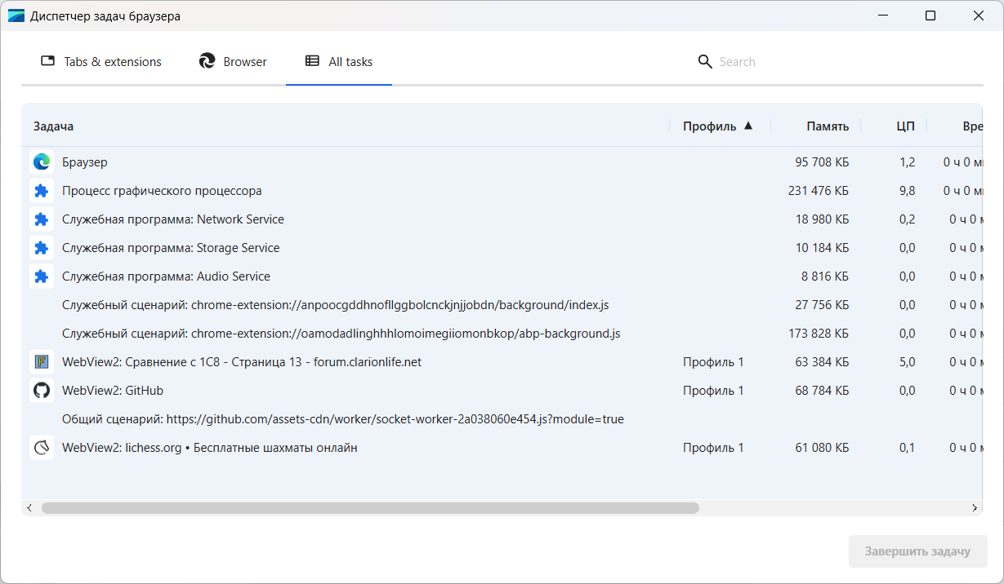Click the Audio Service puzzle icon

(x=42, y=277)
